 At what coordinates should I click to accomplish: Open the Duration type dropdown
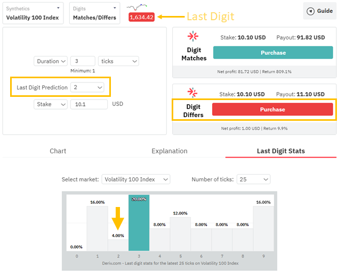click(x=51, y=61)
